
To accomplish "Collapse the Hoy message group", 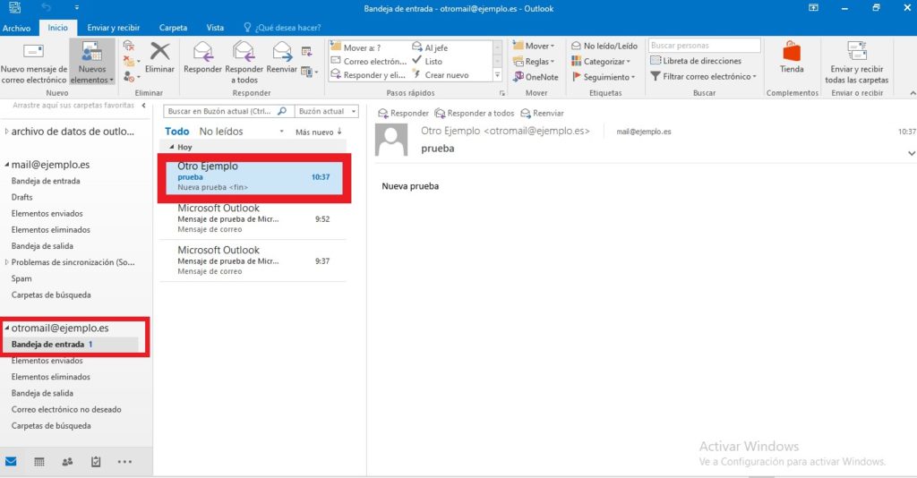I will [x=171, y=148].
